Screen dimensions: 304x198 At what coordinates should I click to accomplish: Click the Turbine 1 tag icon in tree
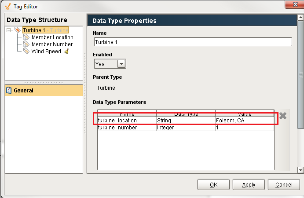point(18,30)
